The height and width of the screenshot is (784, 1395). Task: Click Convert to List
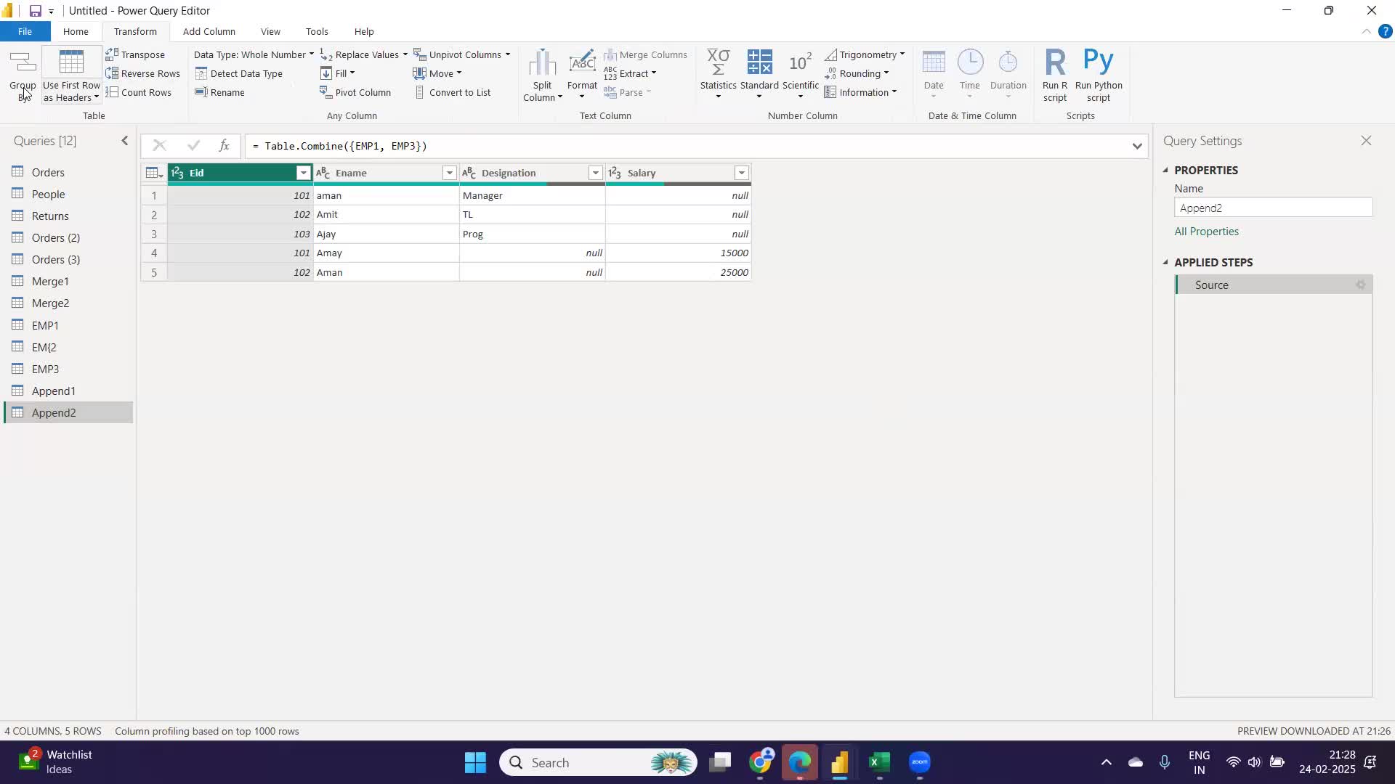(452, 92)
